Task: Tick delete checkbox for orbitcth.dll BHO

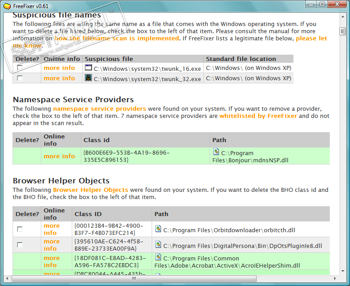Action: pyautogui.click(x=20, y=229)
